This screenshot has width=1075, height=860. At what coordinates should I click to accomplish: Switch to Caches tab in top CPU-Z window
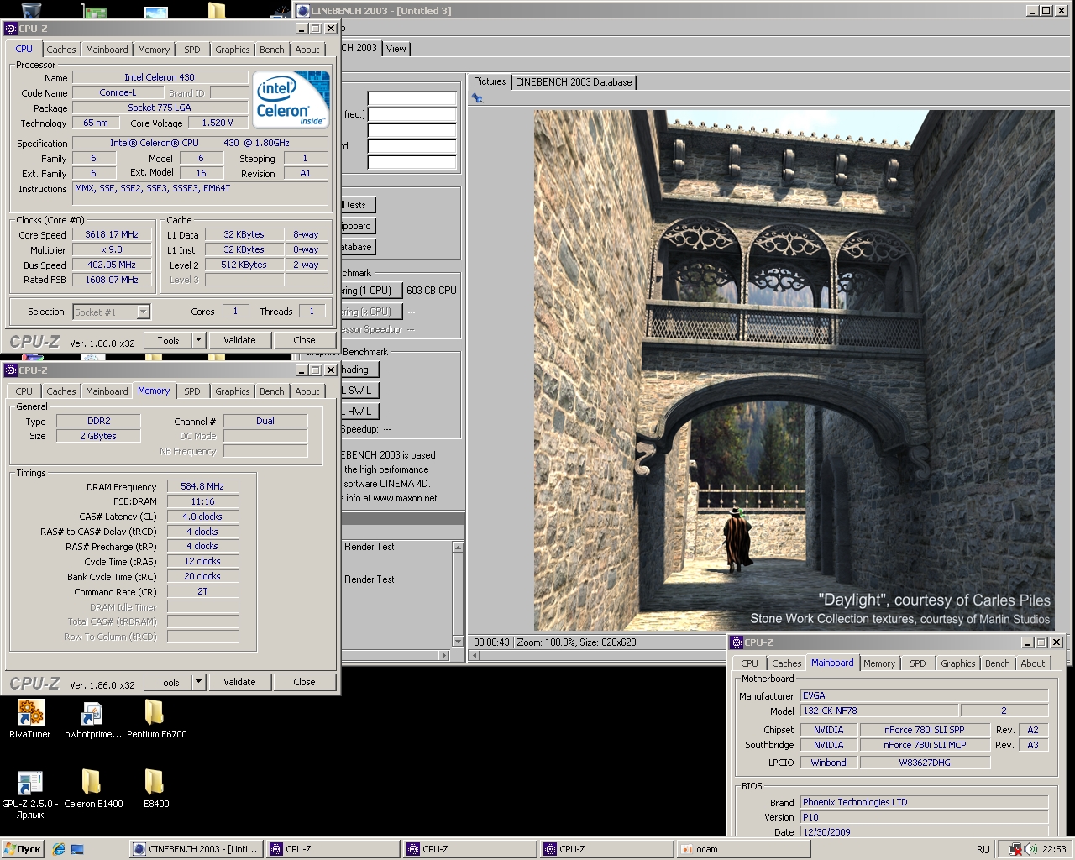tap(60, 50)
